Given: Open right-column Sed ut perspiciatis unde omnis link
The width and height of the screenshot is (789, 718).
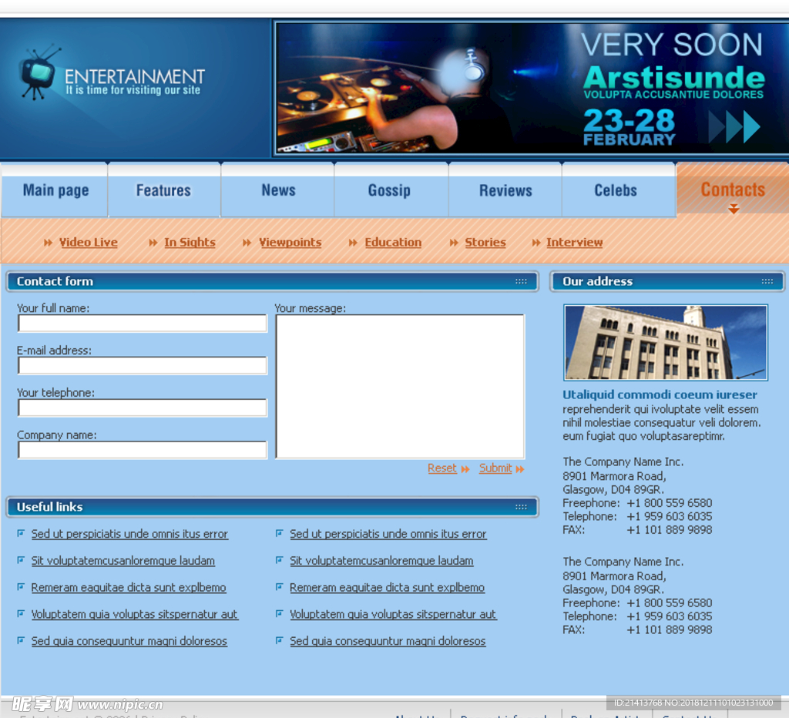Looking at the screenshot, I should 388,534.
